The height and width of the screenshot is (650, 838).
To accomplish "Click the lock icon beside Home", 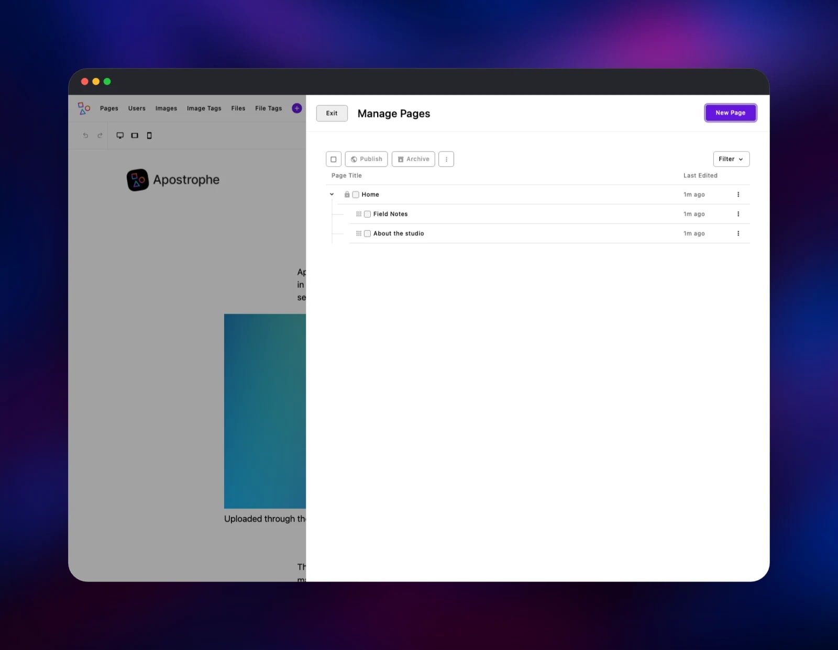I will point(347,194).
